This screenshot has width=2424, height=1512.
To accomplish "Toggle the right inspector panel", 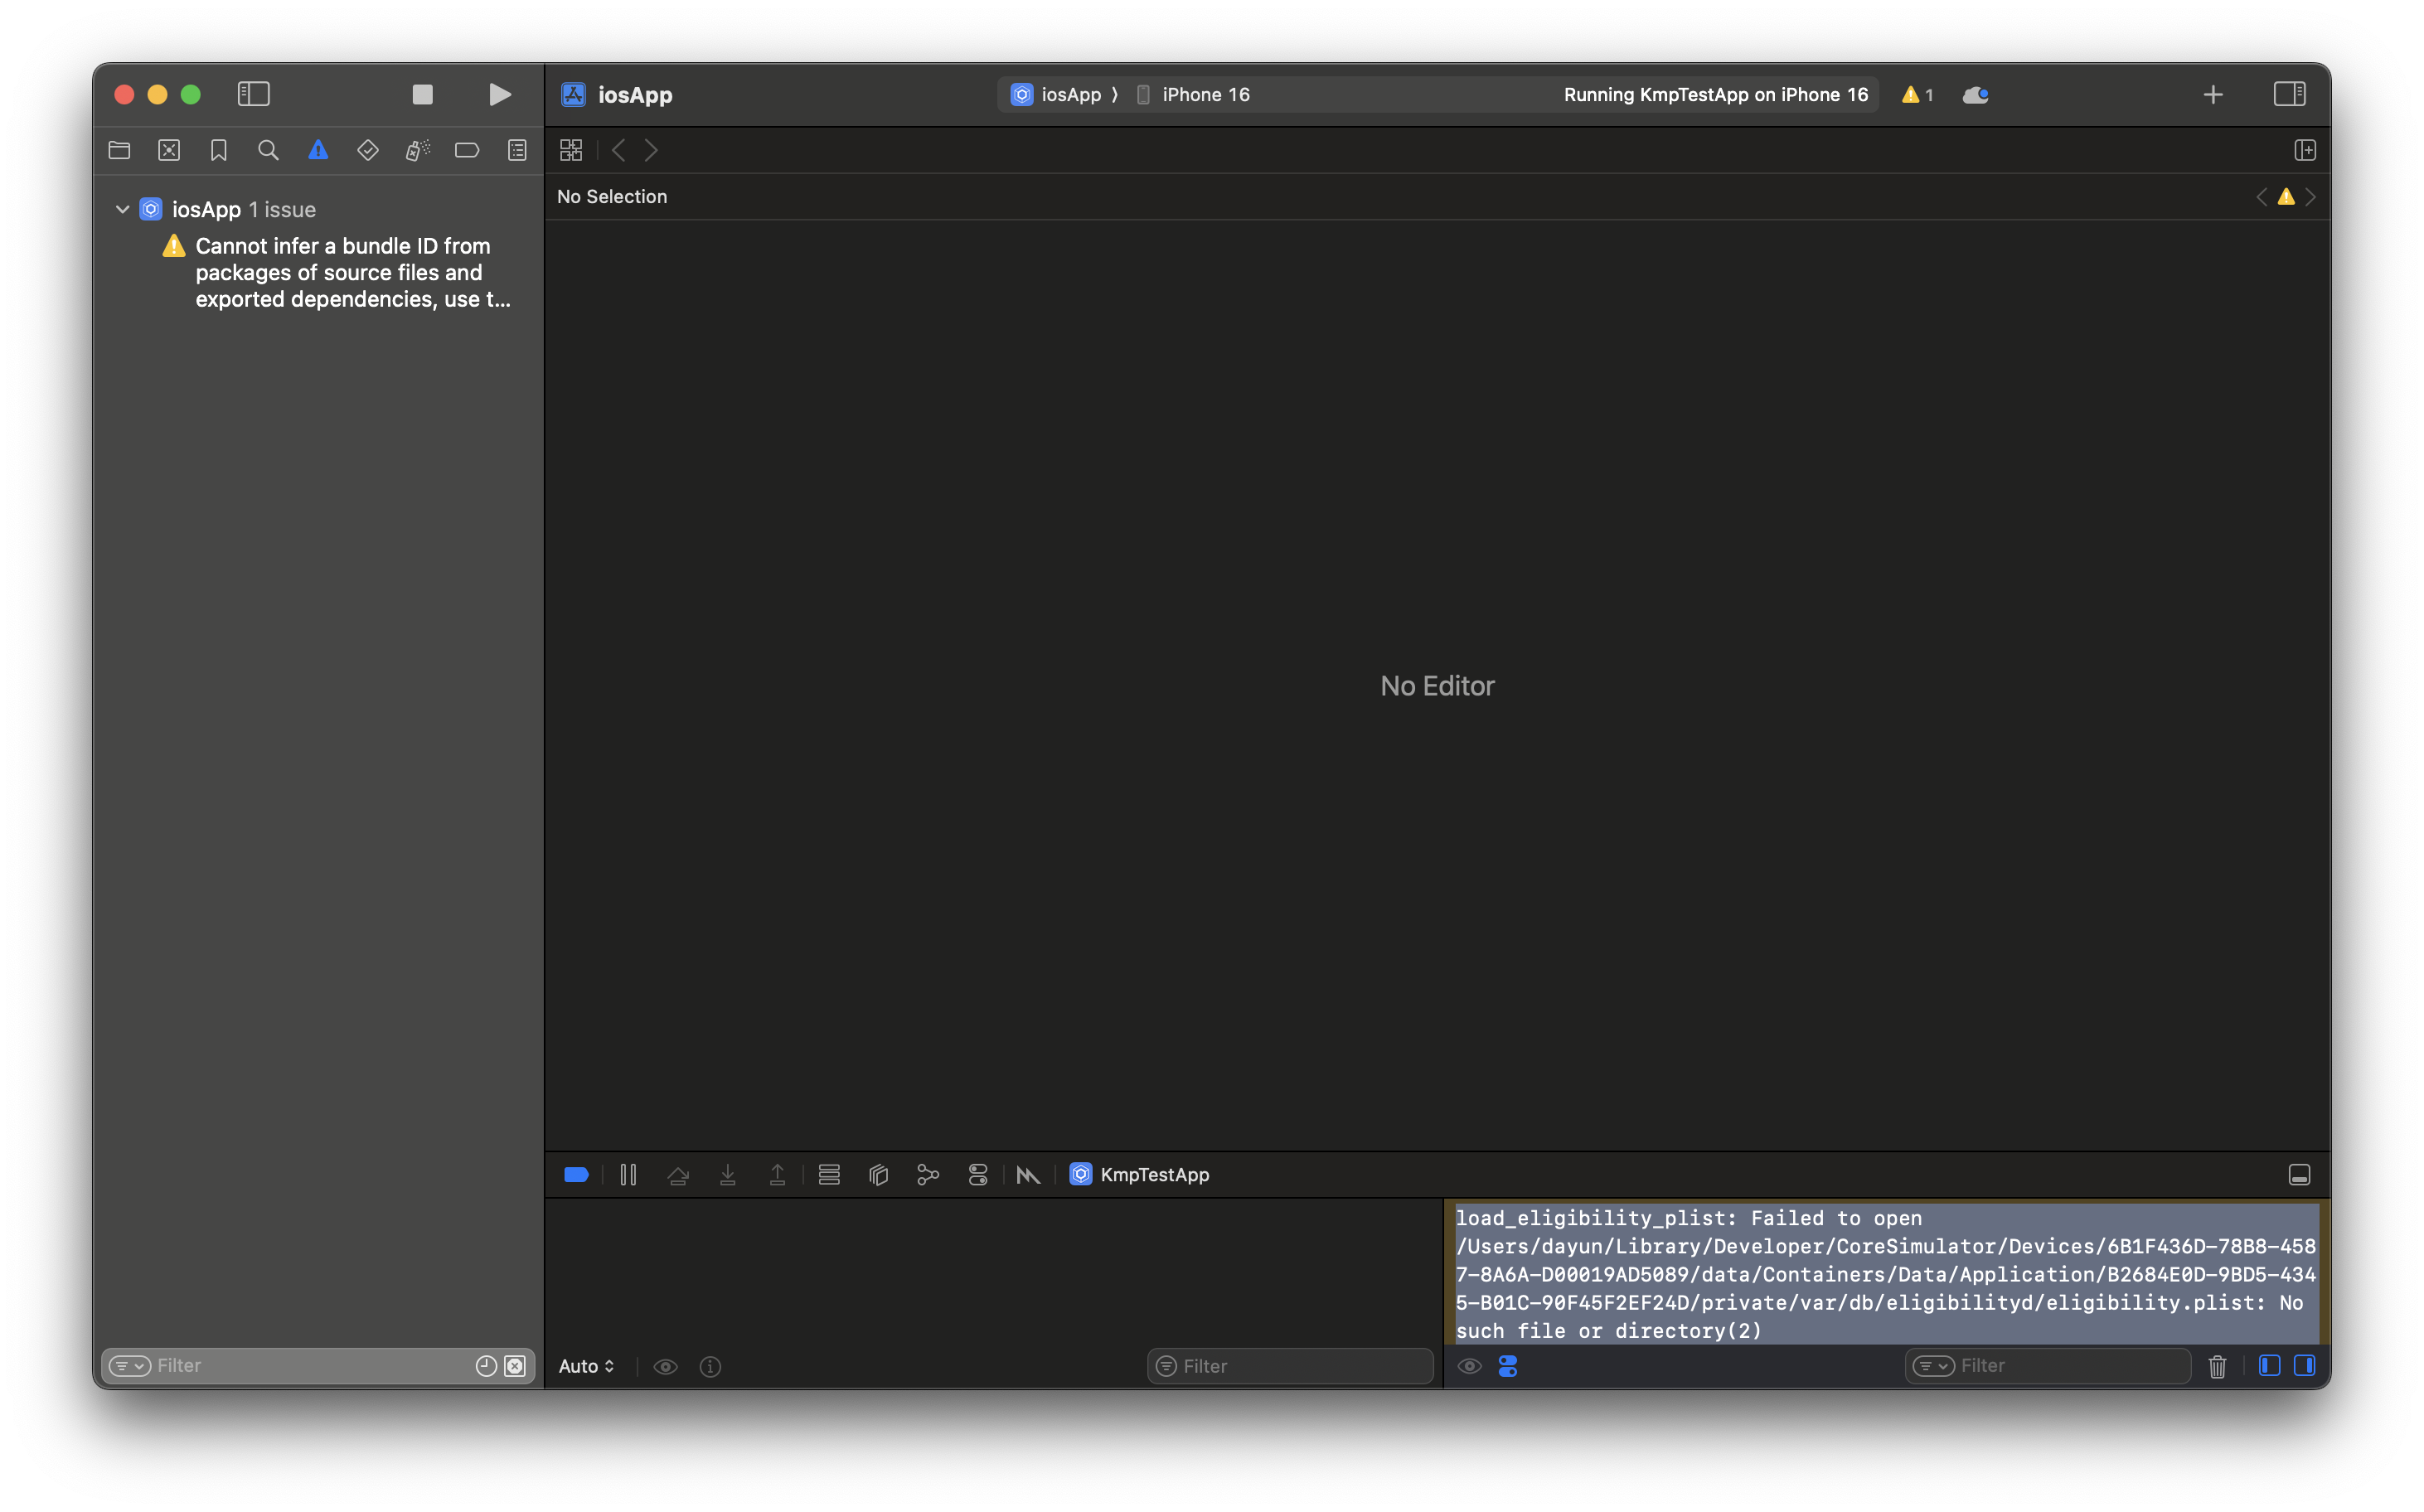I will click(2289, 94).
